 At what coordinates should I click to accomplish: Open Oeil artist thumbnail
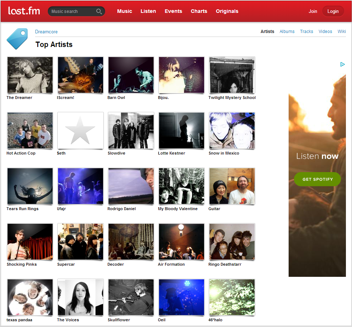click(182, 297)
